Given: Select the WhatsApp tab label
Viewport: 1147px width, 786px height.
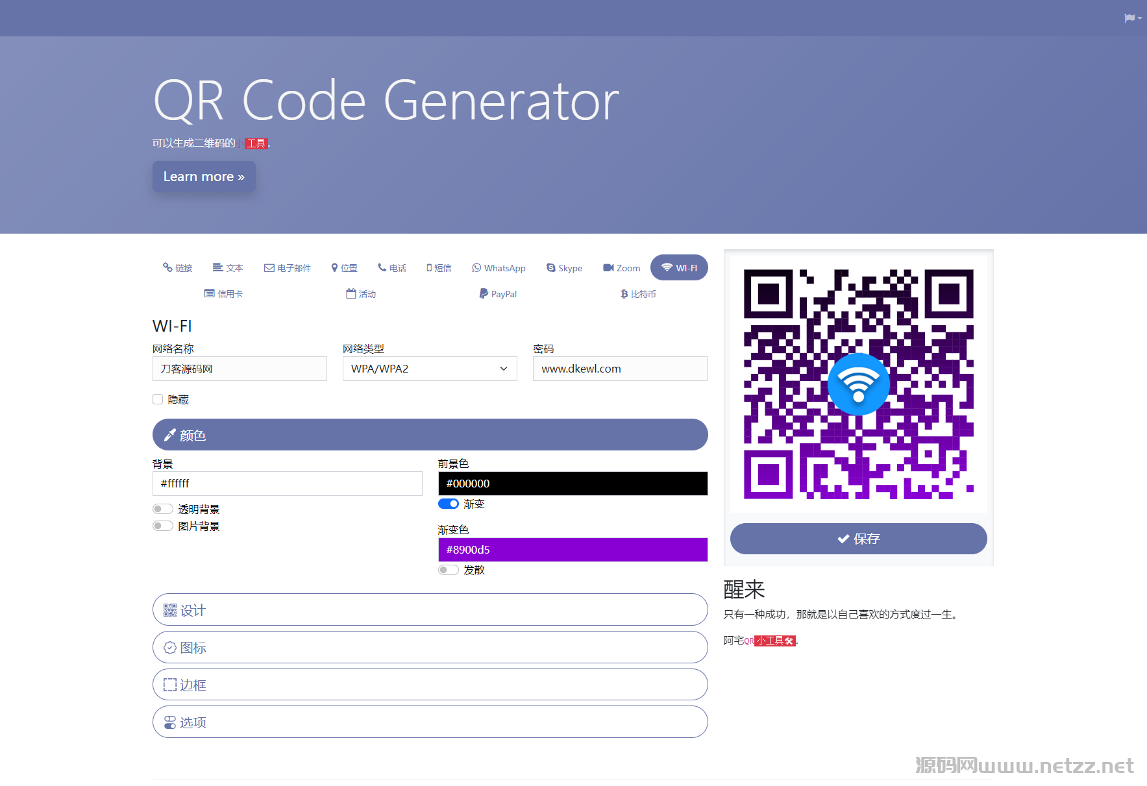Looking at the screenshot, I should 505,268.
